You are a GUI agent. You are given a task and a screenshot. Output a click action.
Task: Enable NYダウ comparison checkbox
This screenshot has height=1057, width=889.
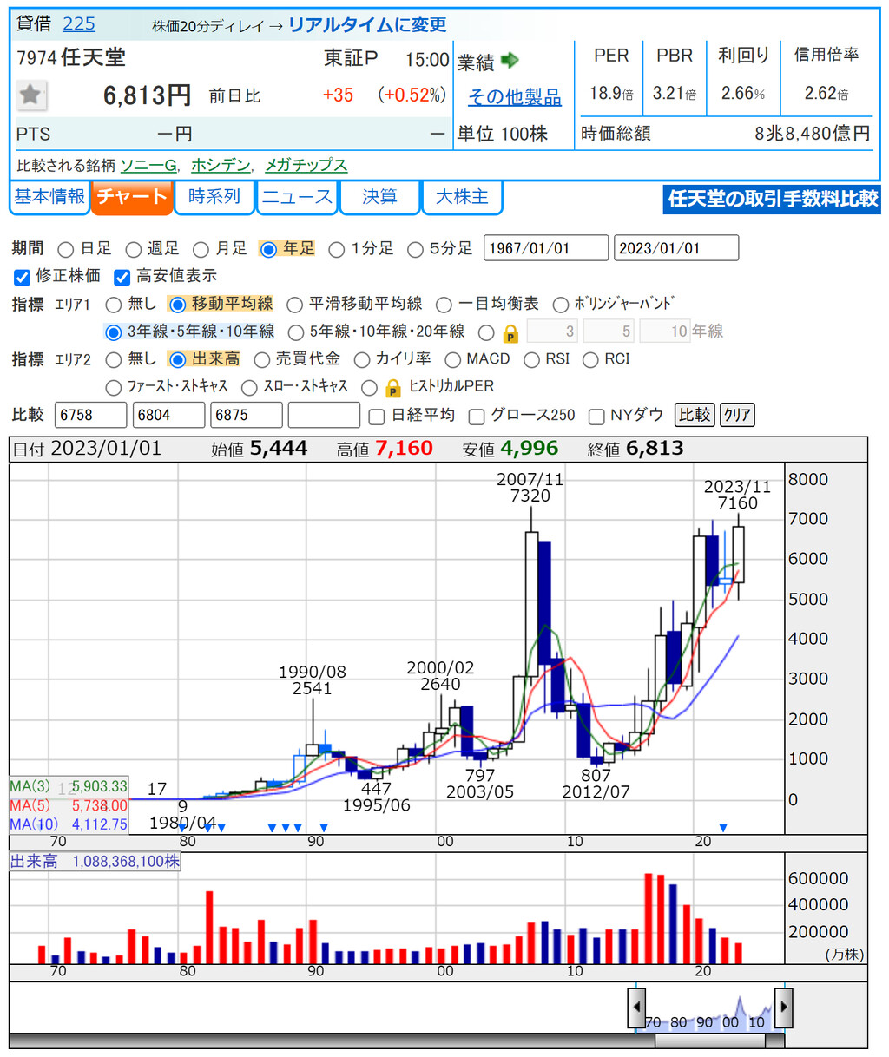[596, 417]
